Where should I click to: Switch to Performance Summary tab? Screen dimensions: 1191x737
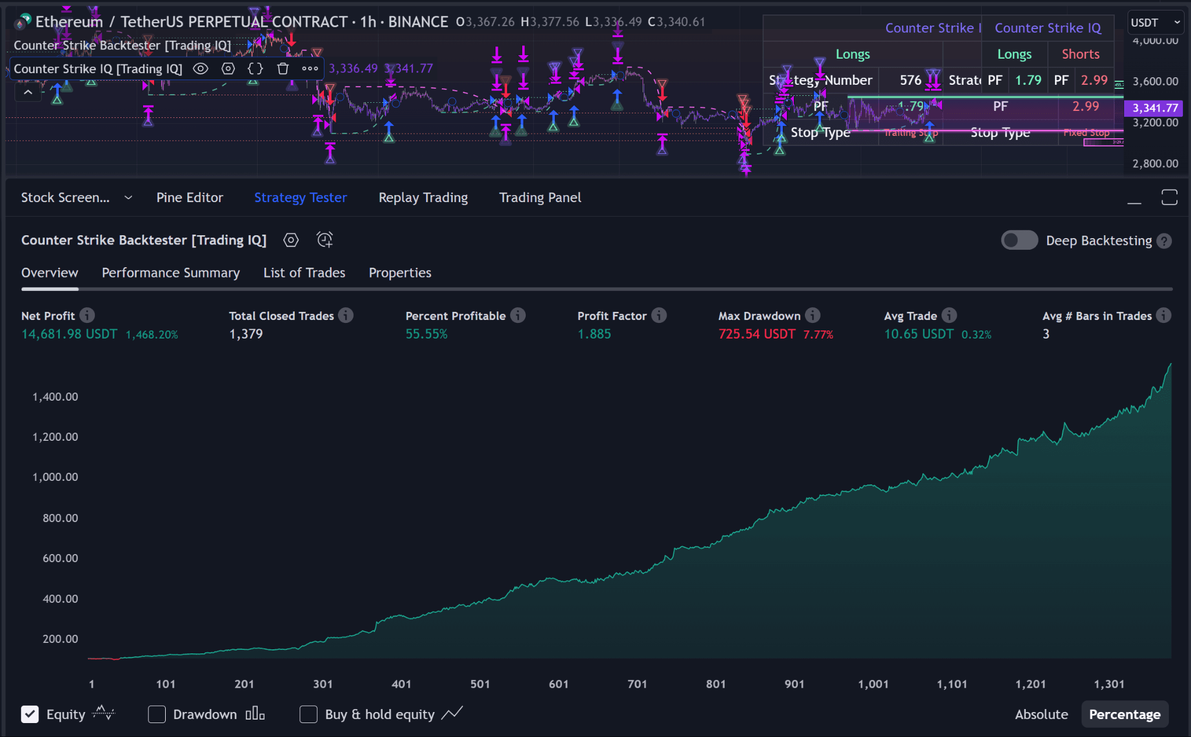[170, 273]
